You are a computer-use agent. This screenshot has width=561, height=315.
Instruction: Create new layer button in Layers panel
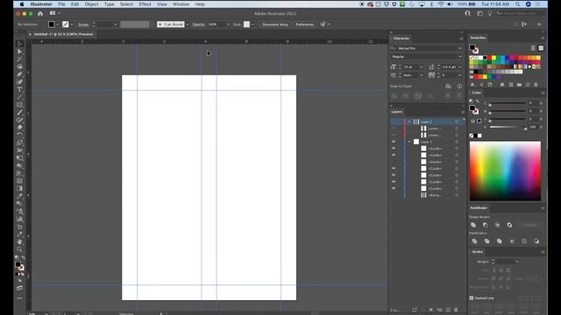click(x=448, y=310)
